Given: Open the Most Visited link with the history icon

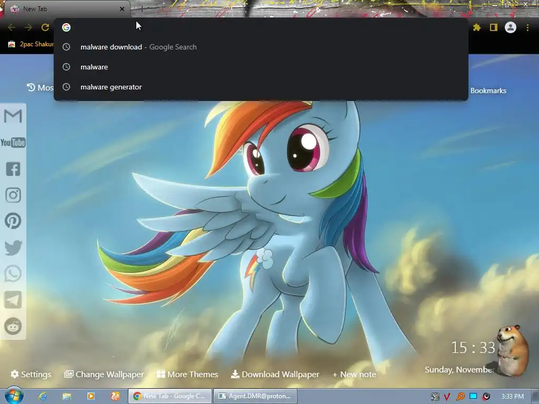Looking at the screenshot, I should coord(40,88).
